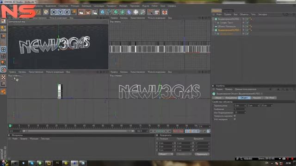Image resolution: width=296 pixels, height=166 pixels.
Task: Click the go to end playback button
Action: click(170, 131)
